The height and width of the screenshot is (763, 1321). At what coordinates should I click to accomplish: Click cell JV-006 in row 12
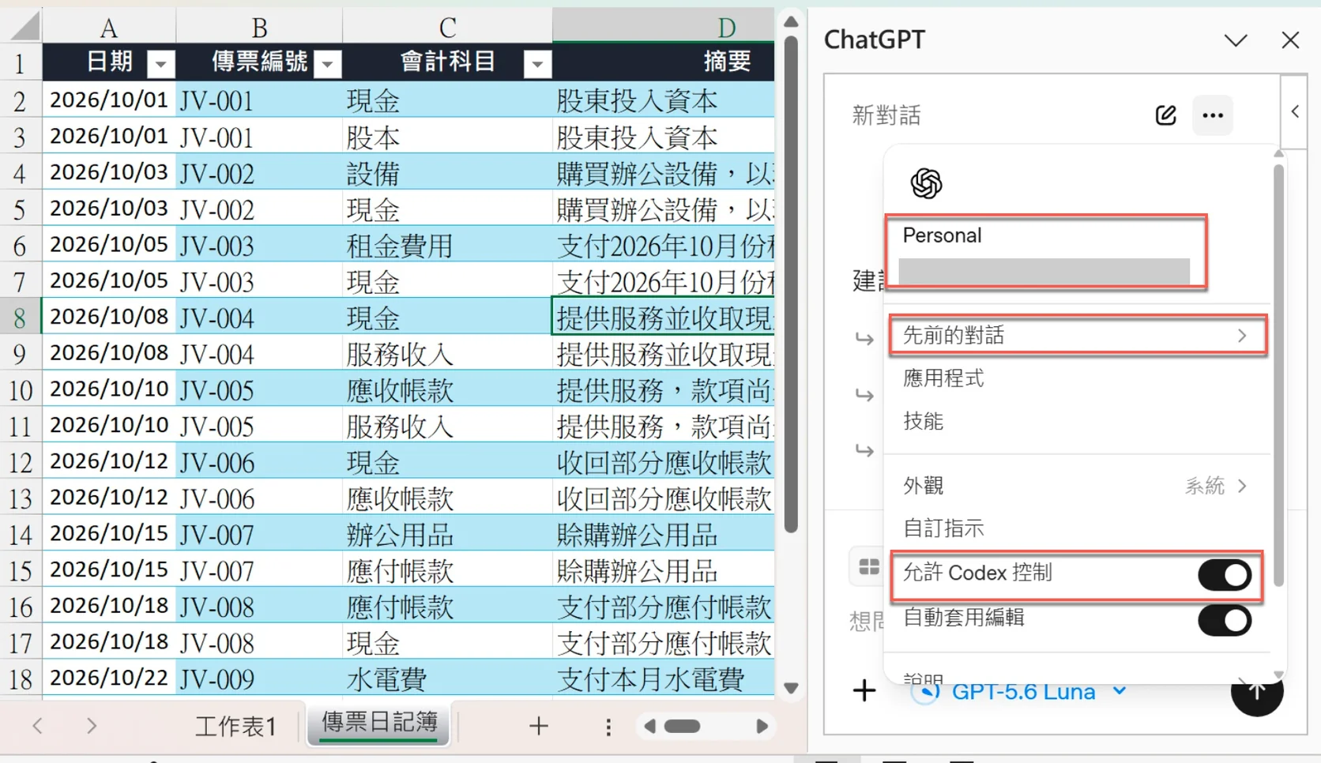(x=259, y=462)
